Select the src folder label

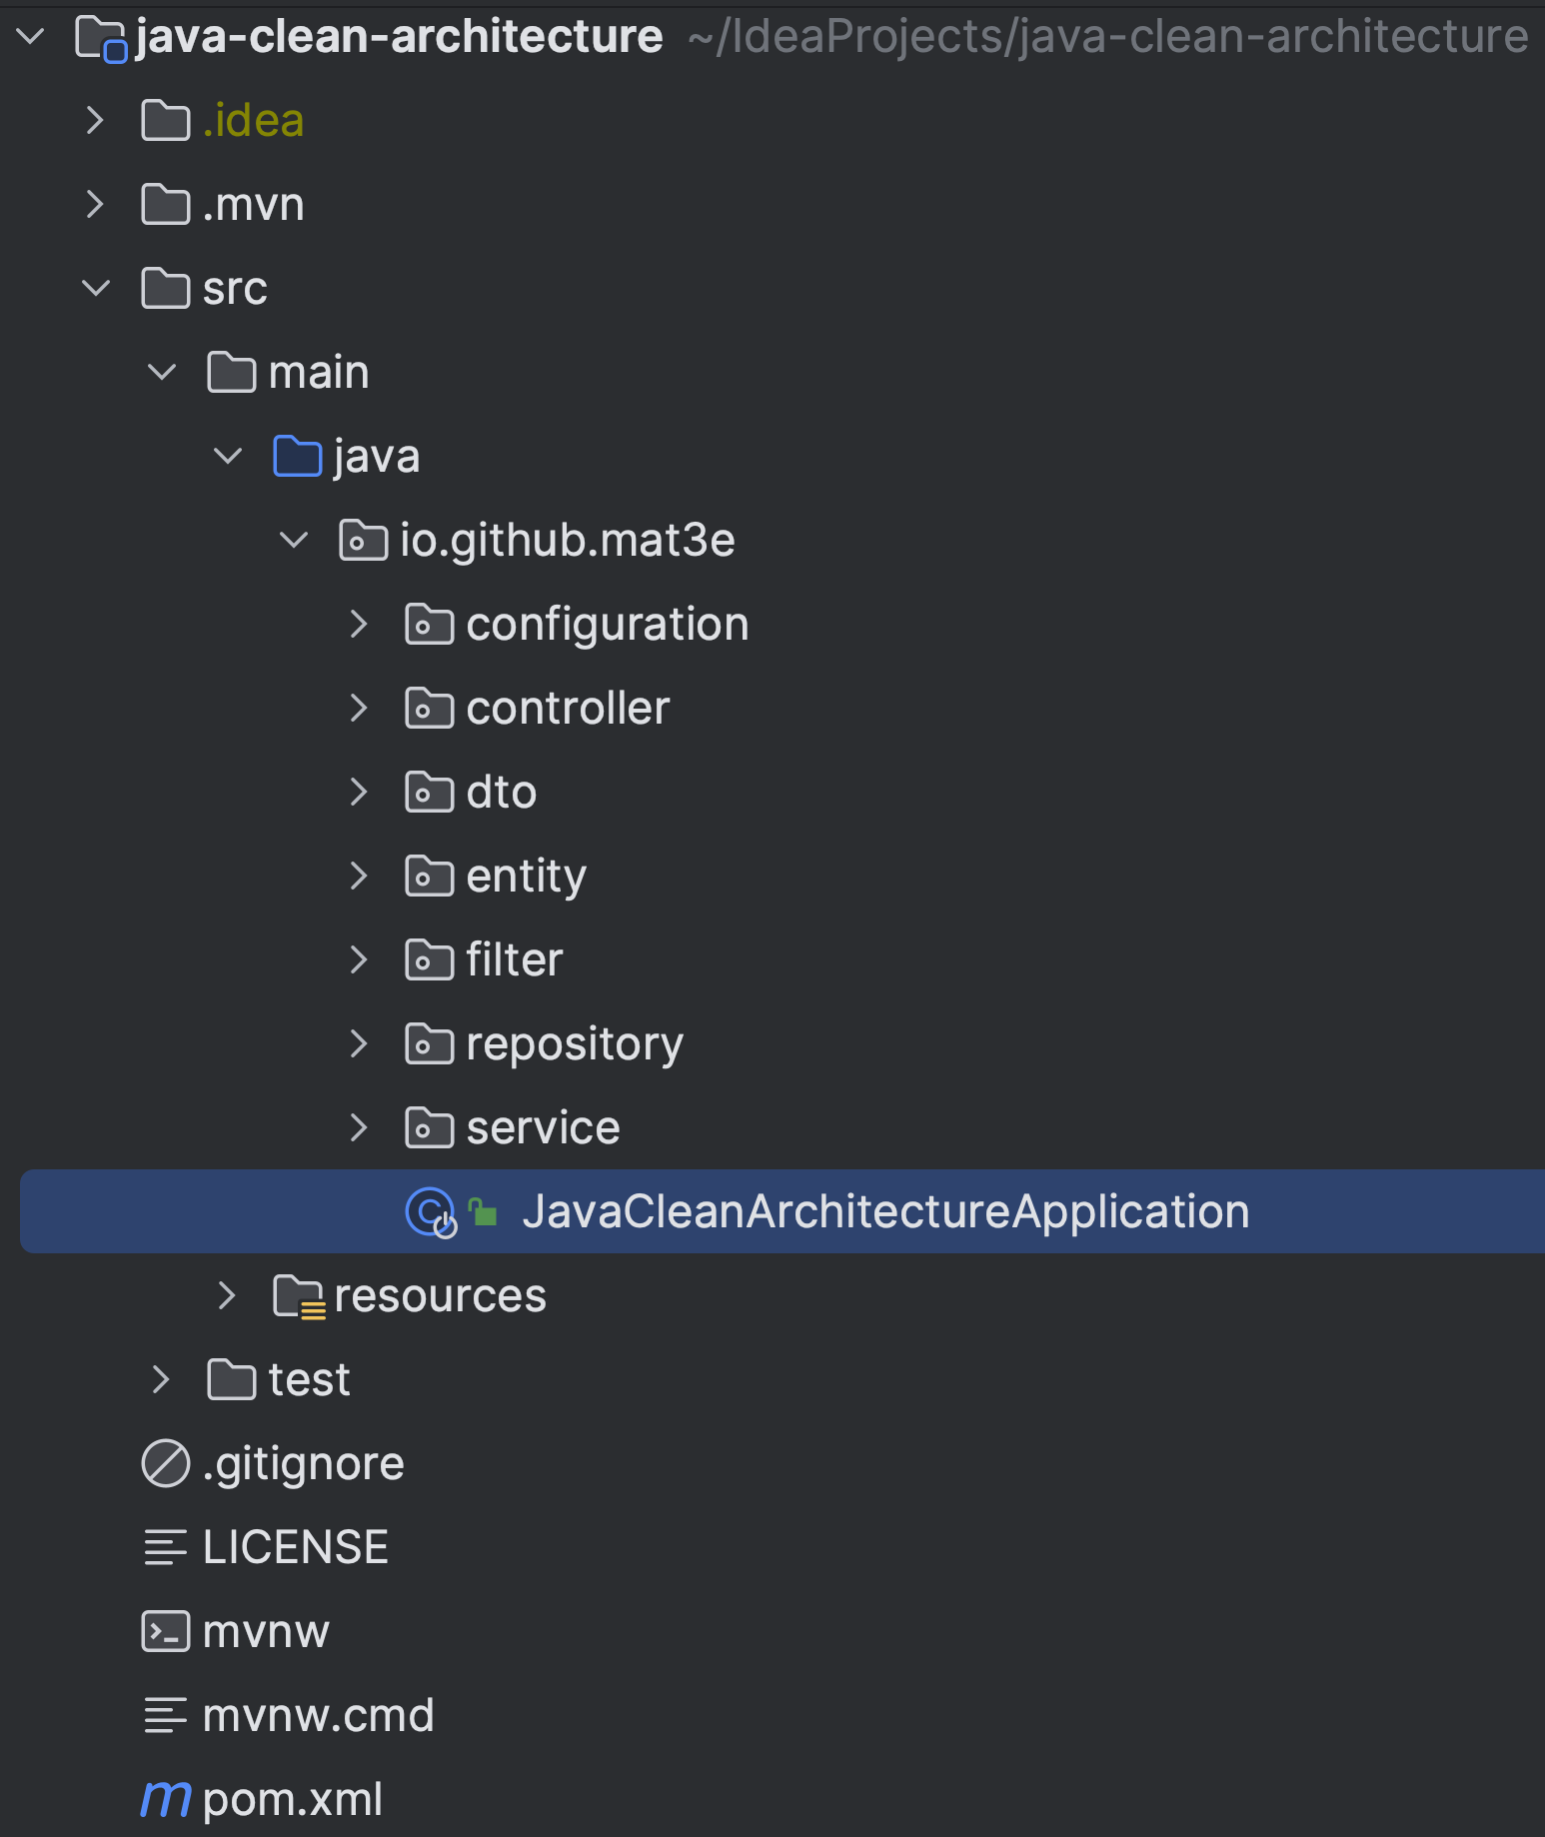click(x=235, y=289)
